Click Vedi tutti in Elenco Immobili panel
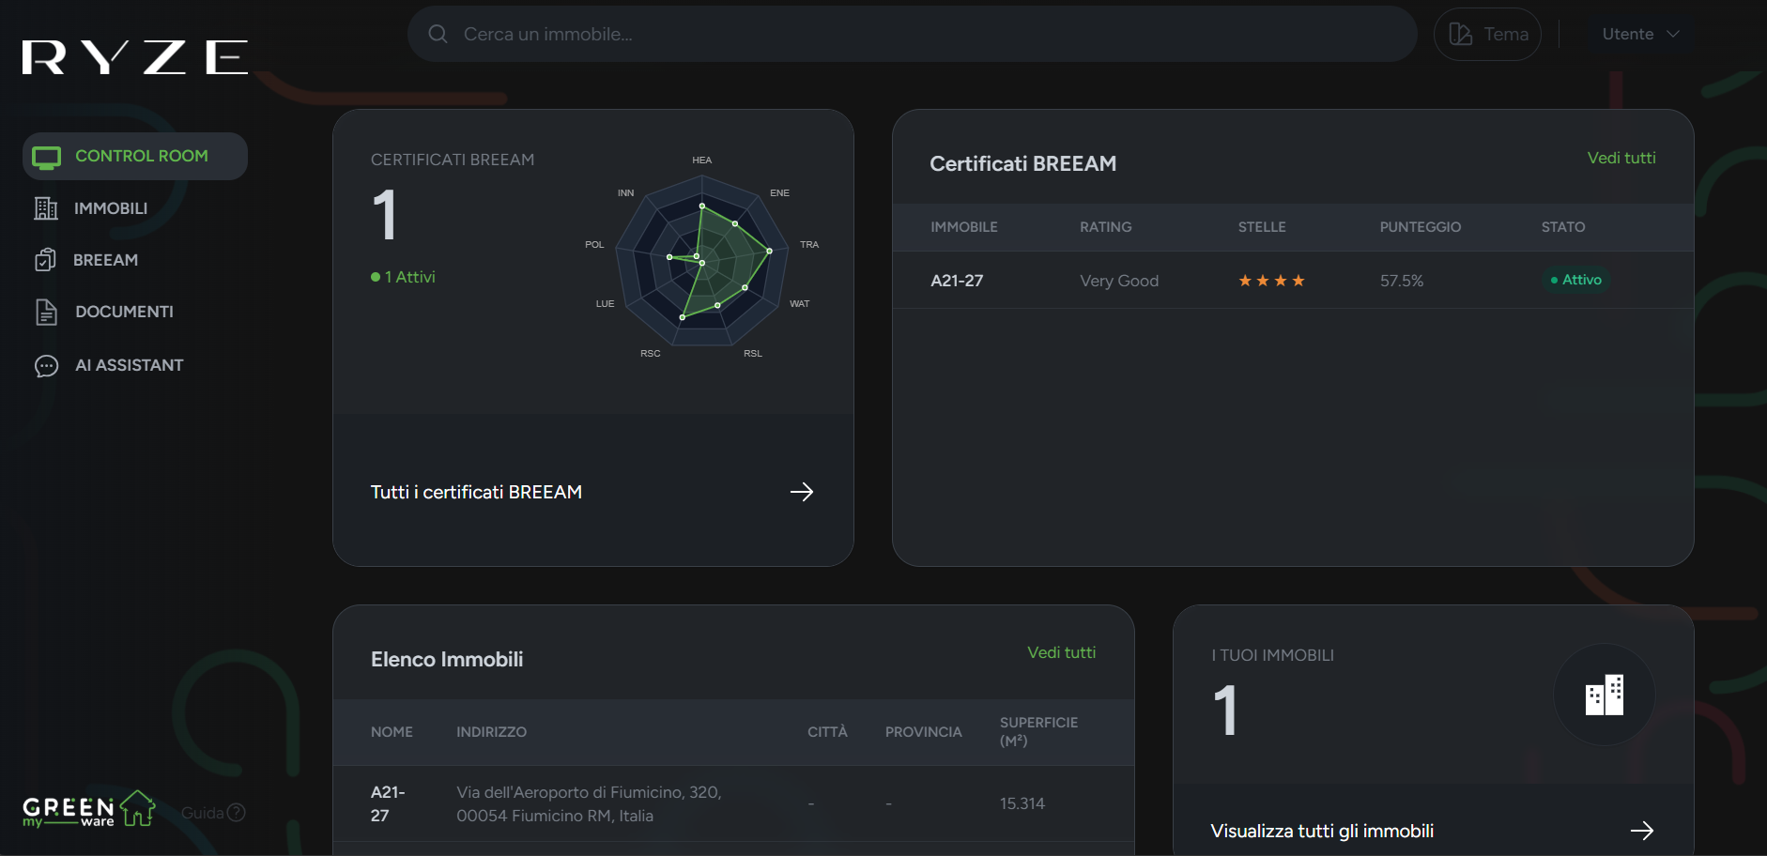The image size is (1767, 856). (x=1061, y=652)
